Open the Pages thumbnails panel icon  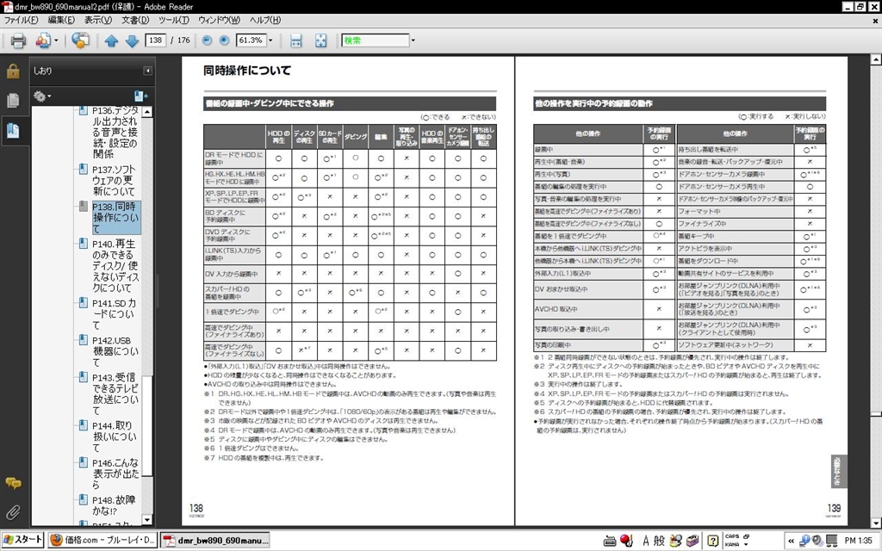(x=13, y=101)
